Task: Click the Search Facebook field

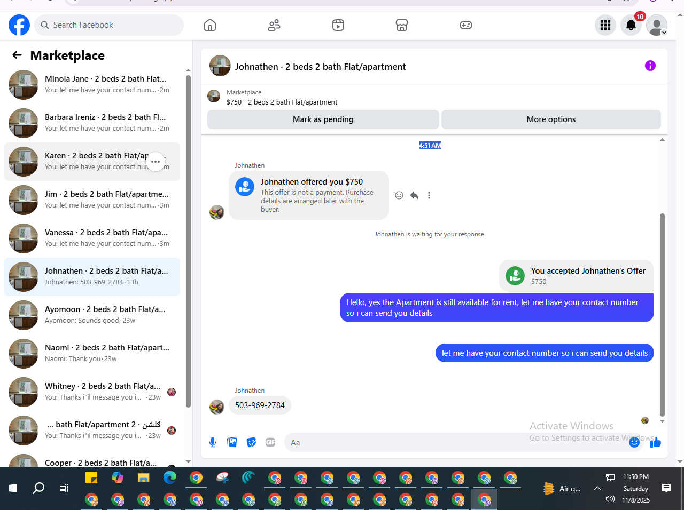Action: (x=109, y=25)
